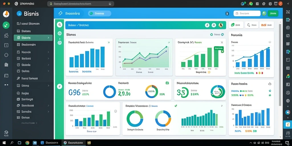Click the browser address bar

(x=80, y=3)
